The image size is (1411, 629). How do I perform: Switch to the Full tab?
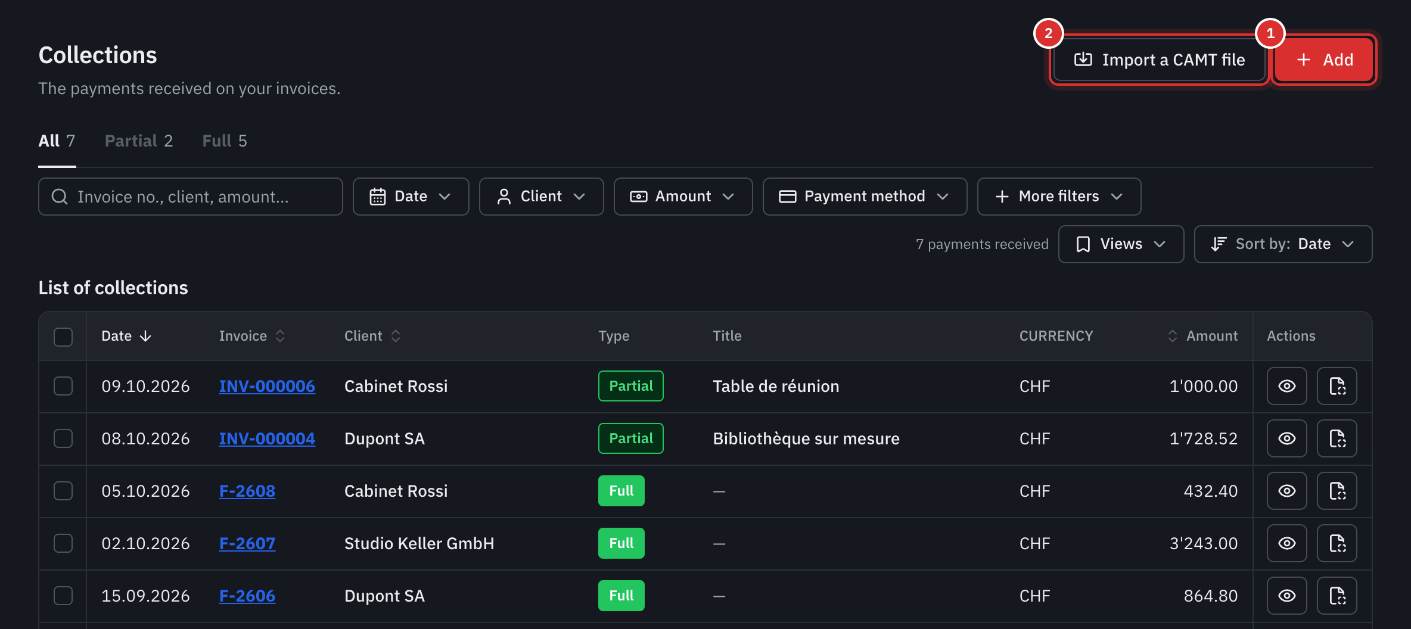[x=225, y=141]
